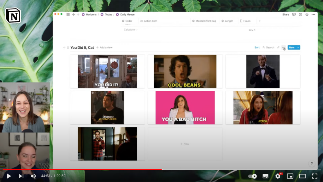Click the You Did It, Cat database title
This screenshot has height=182, width=323.
(82, 47)
